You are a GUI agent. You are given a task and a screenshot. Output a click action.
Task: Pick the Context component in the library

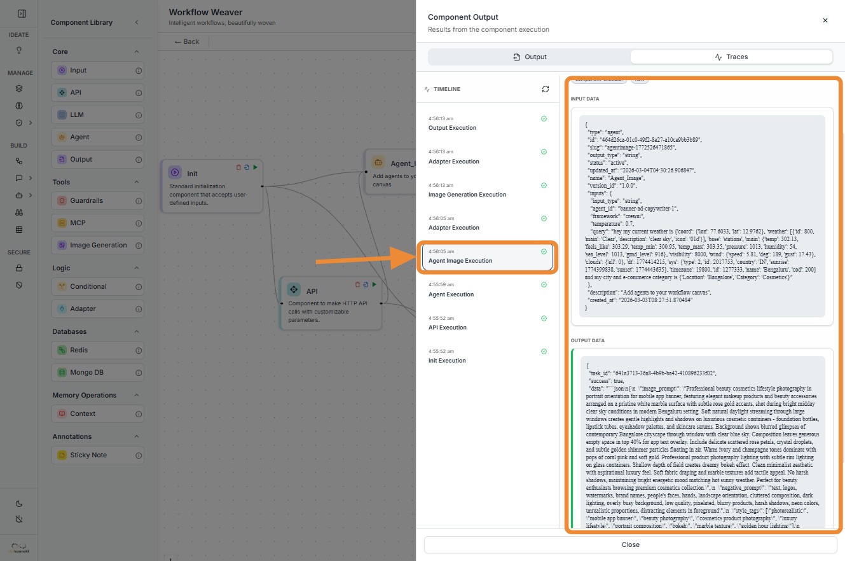tap(97, 414)
